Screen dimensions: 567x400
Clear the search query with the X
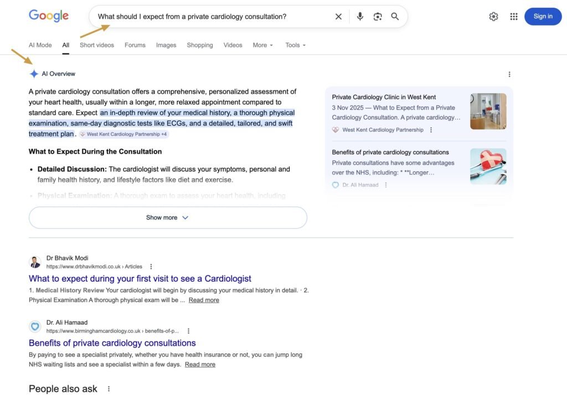338,16
